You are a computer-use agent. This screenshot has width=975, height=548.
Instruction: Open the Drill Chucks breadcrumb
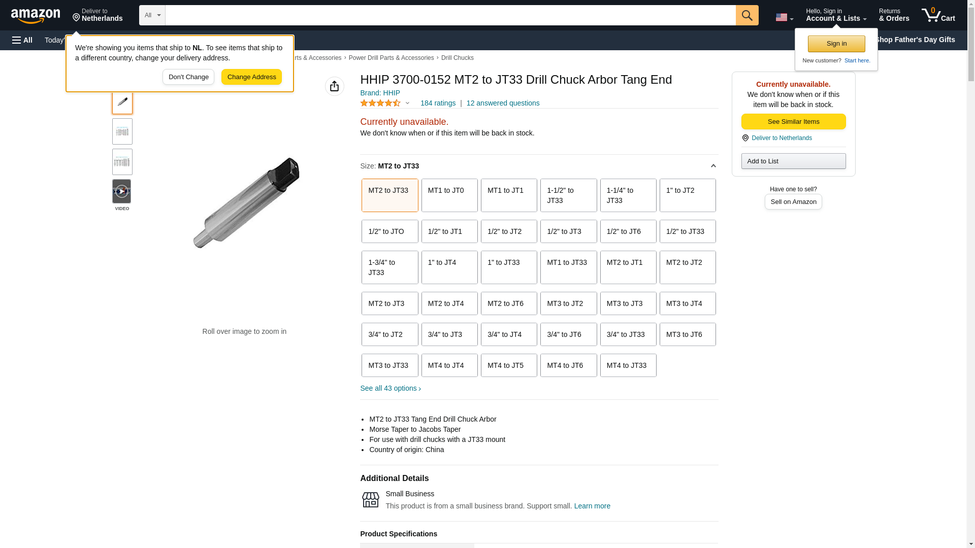[457, 58]
